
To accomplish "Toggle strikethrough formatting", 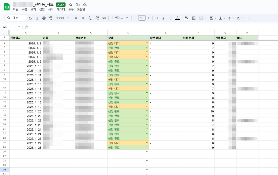I will 170,18.
